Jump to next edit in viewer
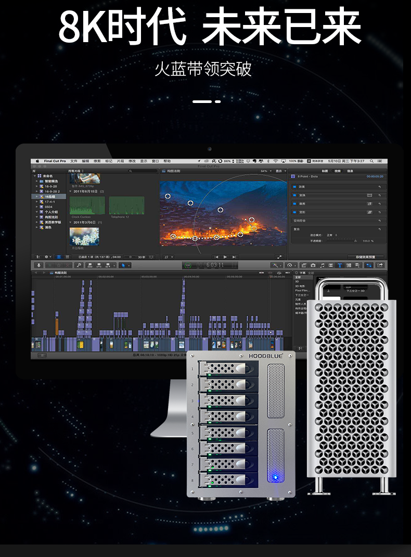411x557 pixels. pos(234,257)
